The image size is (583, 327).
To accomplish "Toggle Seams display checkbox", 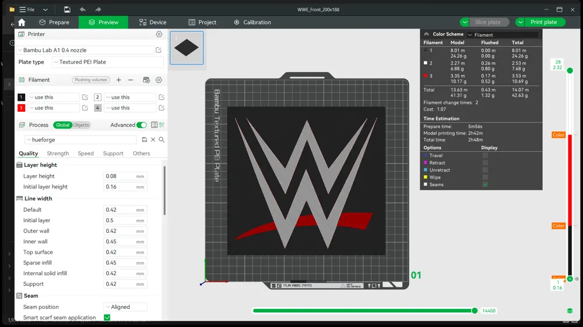I will pyautogui.click(x=485, y=184).
